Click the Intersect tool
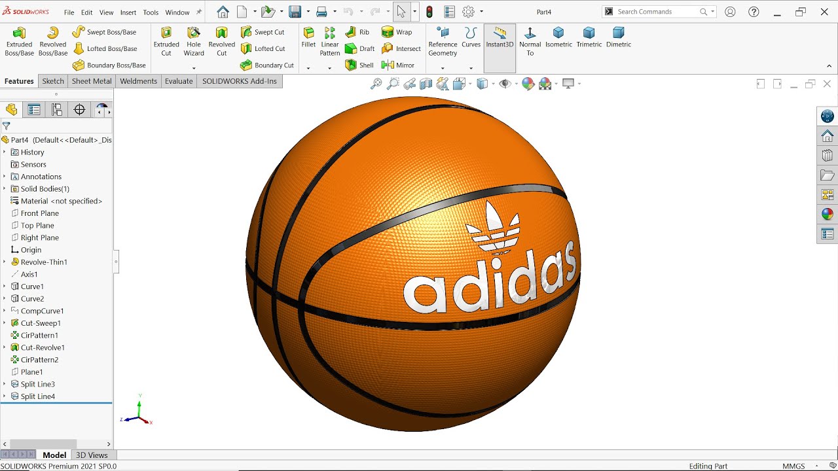Image resolution: width=838 pixels, height=471 pixels. click(401, 48)
